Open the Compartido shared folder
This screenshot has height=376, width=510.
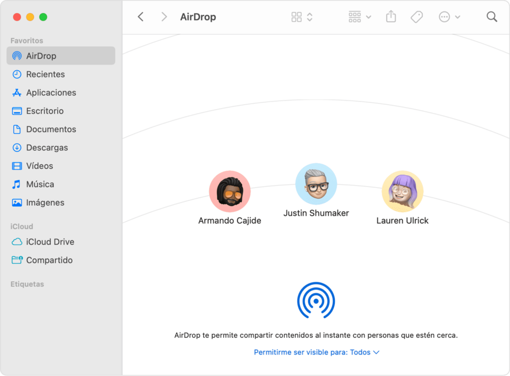(49, 260)
